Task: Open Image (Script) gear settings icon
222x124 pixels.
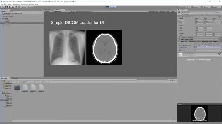Action: coord(221,40)
